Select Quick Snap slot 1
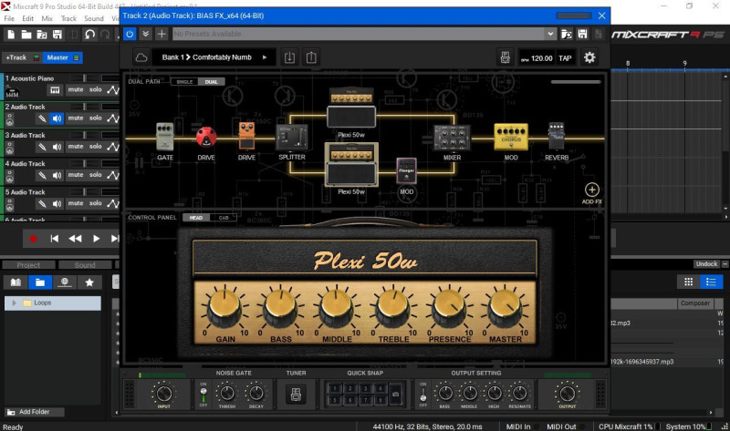Screen dimensions: 730x431 tap(334, 388)
